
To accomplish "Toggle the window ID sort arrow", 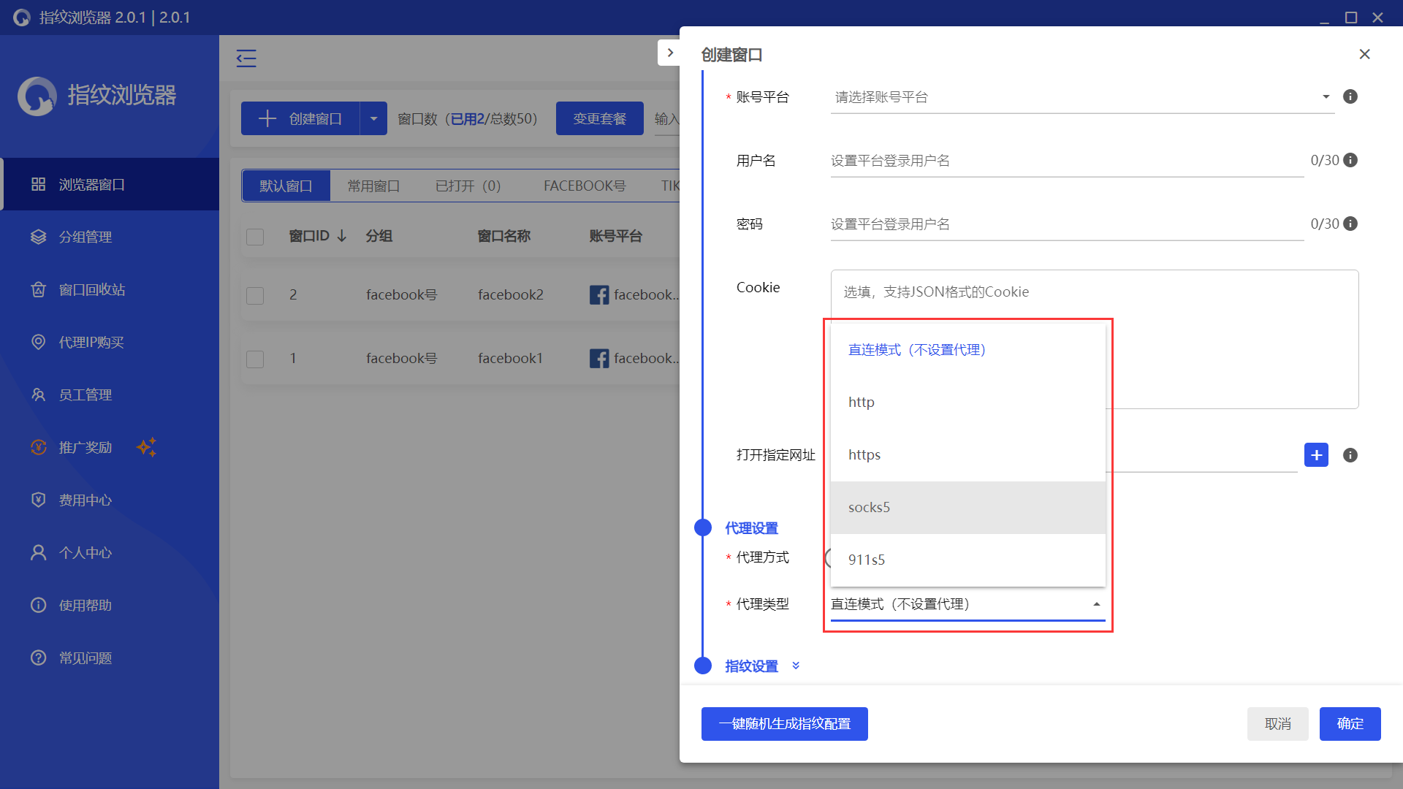I will [341, 236].
